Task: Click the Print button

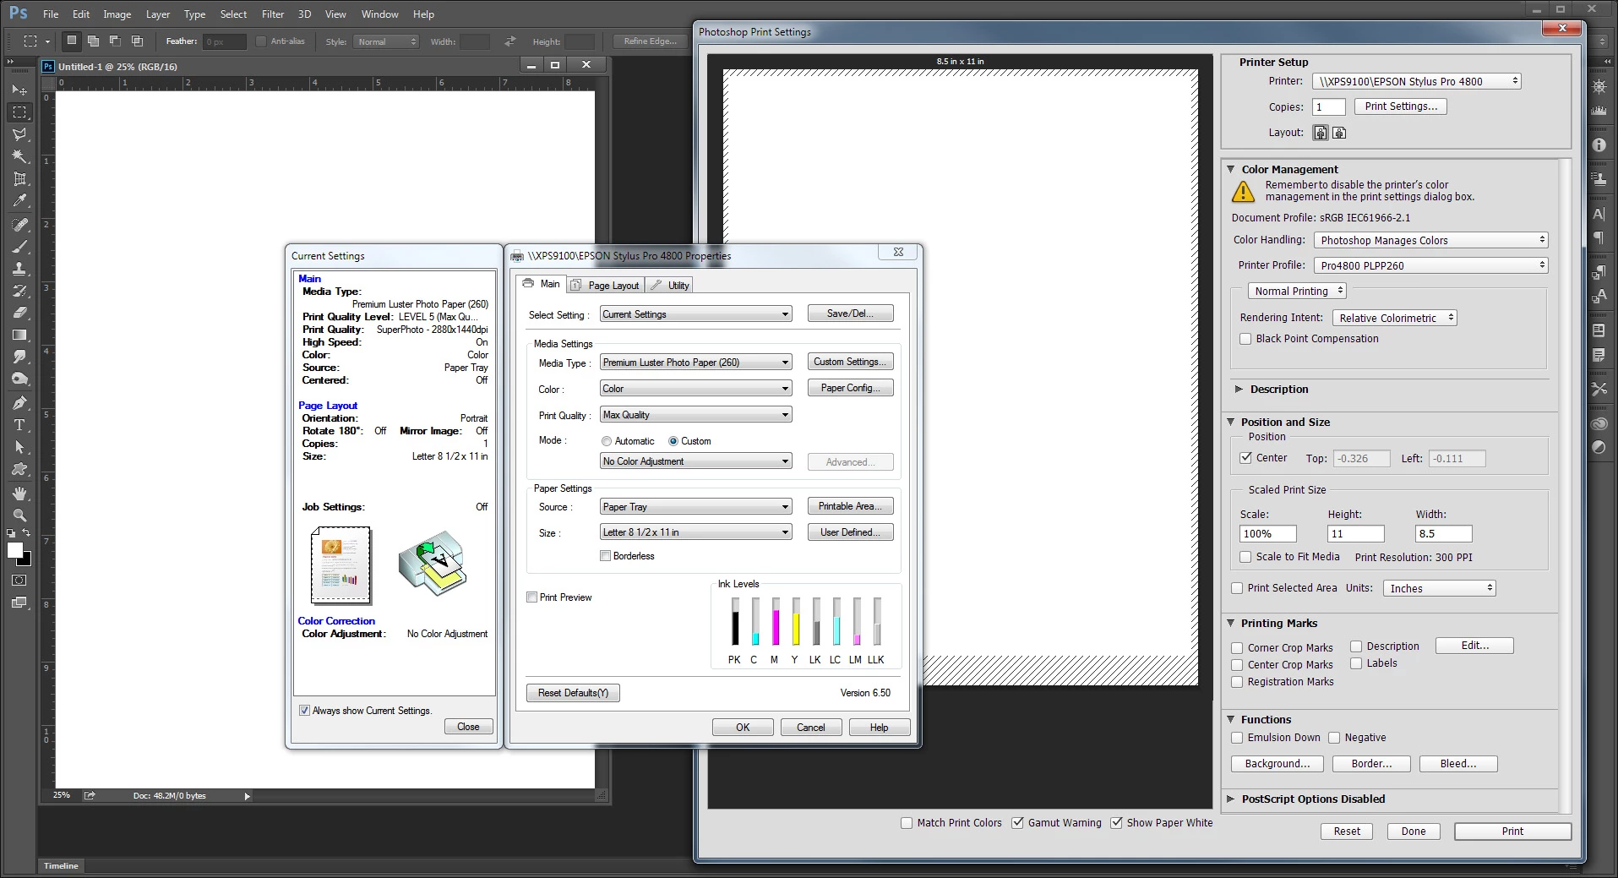Action: (x=1512, y=832)
